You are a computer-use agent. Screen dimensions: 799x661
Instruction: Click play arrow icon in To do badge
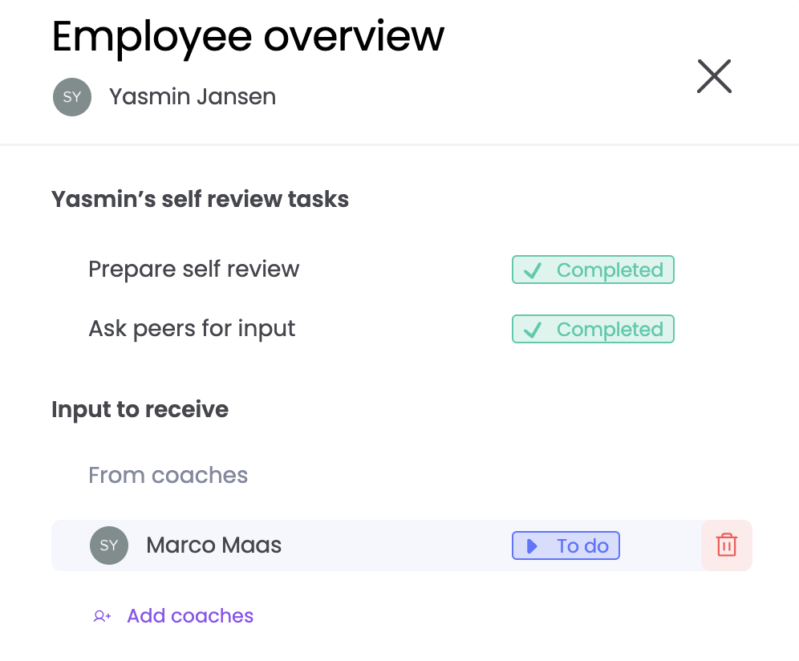coord(531,546)
